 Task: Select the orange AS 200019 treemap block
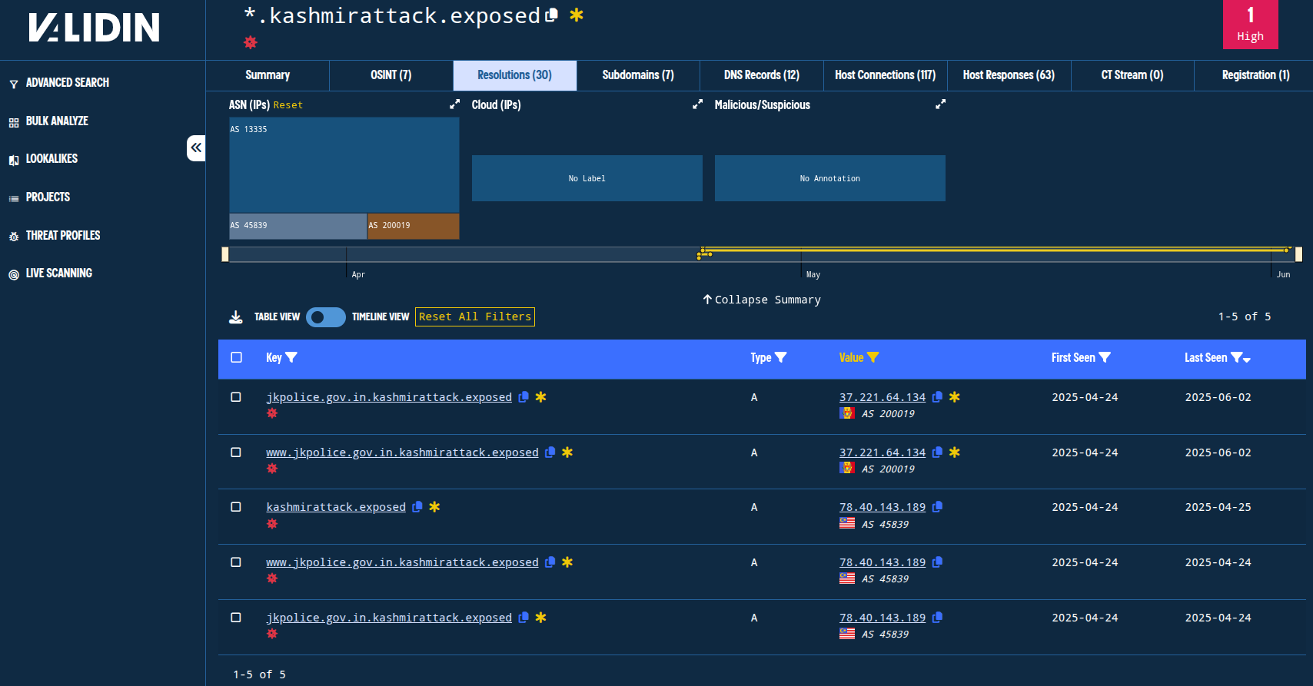[414, 227]
